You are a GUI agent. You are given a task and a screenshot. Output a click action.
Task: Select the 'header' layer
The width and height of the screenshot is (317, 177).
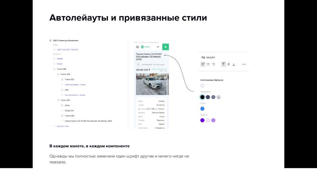(60, 59)
